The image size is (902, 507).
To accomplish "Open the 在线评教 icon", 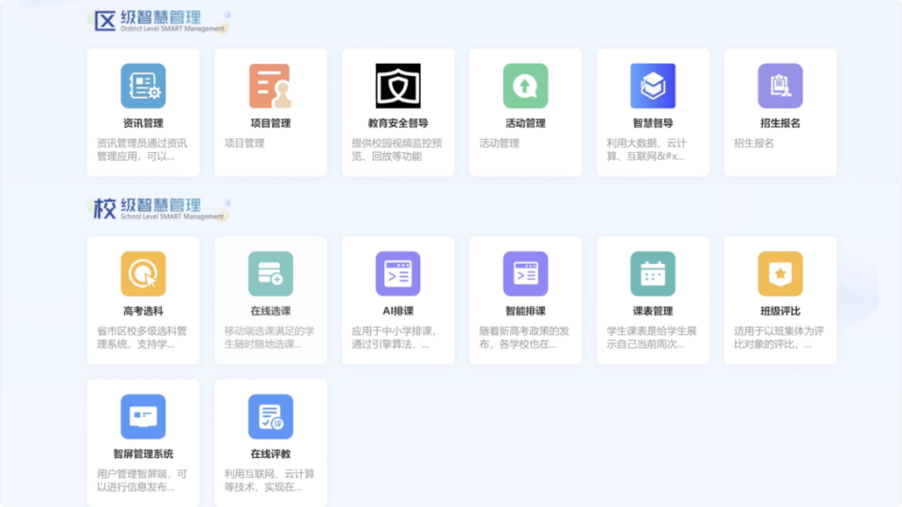I will tap(271, 417).
